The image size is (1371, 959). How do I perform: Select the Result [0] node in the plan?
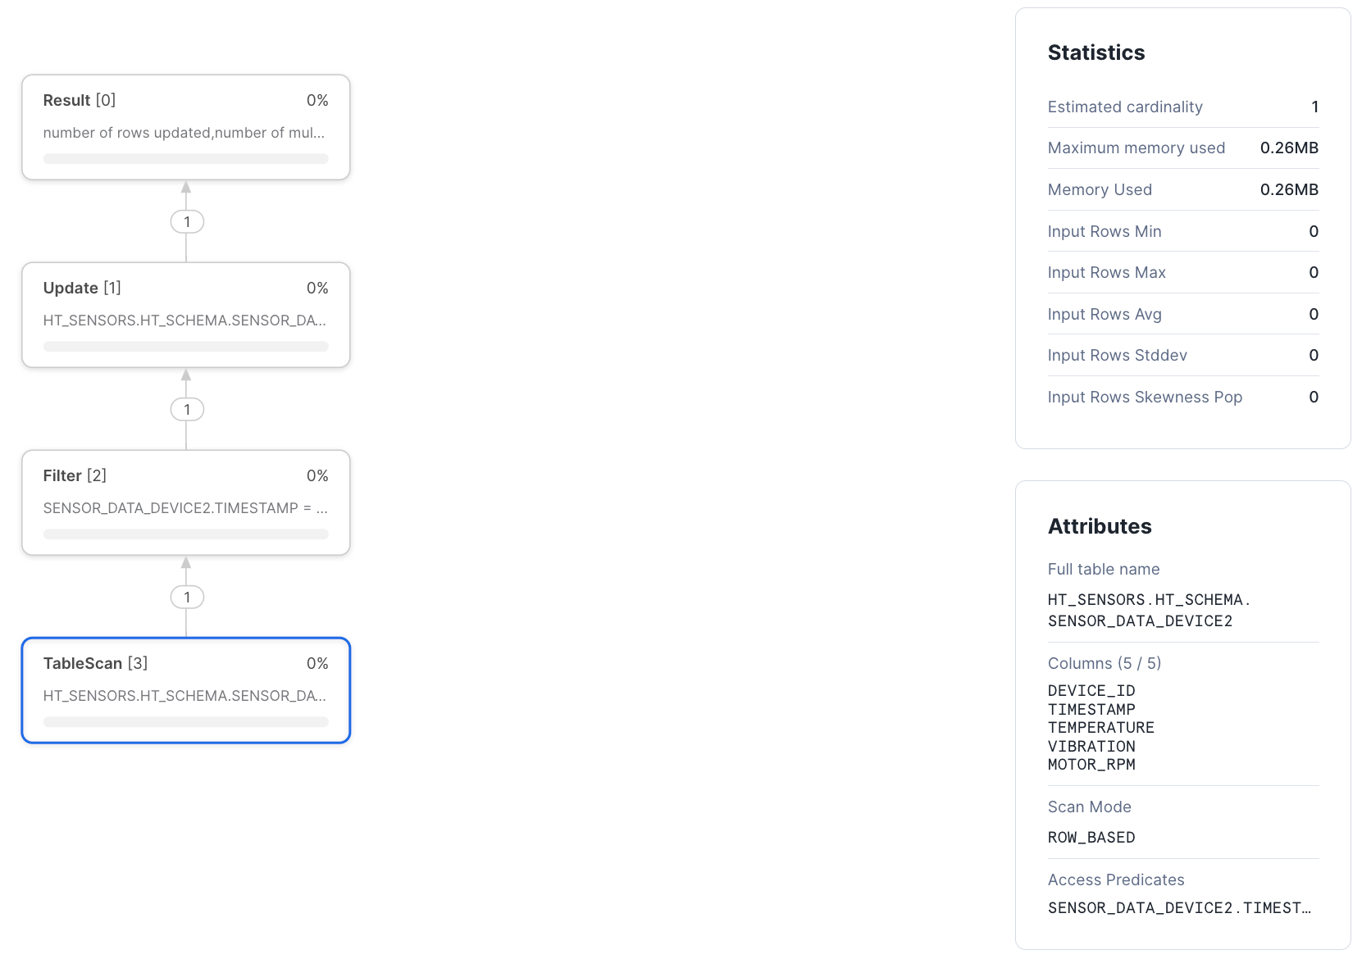186,127
